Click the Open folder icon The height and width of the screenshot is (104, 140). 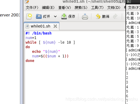(x=39, y=16)
